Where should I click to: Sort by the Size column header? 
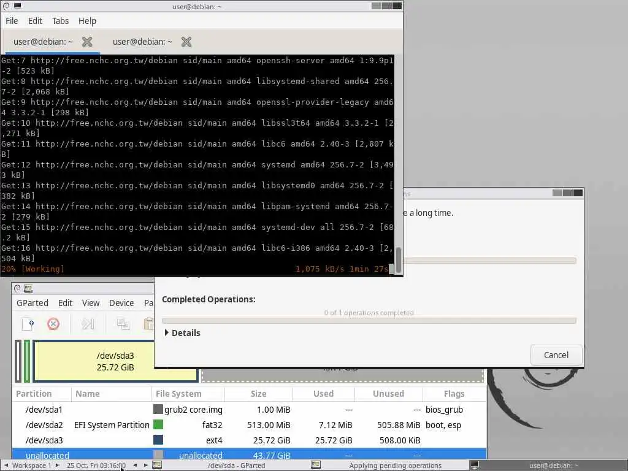pos(258,394)
